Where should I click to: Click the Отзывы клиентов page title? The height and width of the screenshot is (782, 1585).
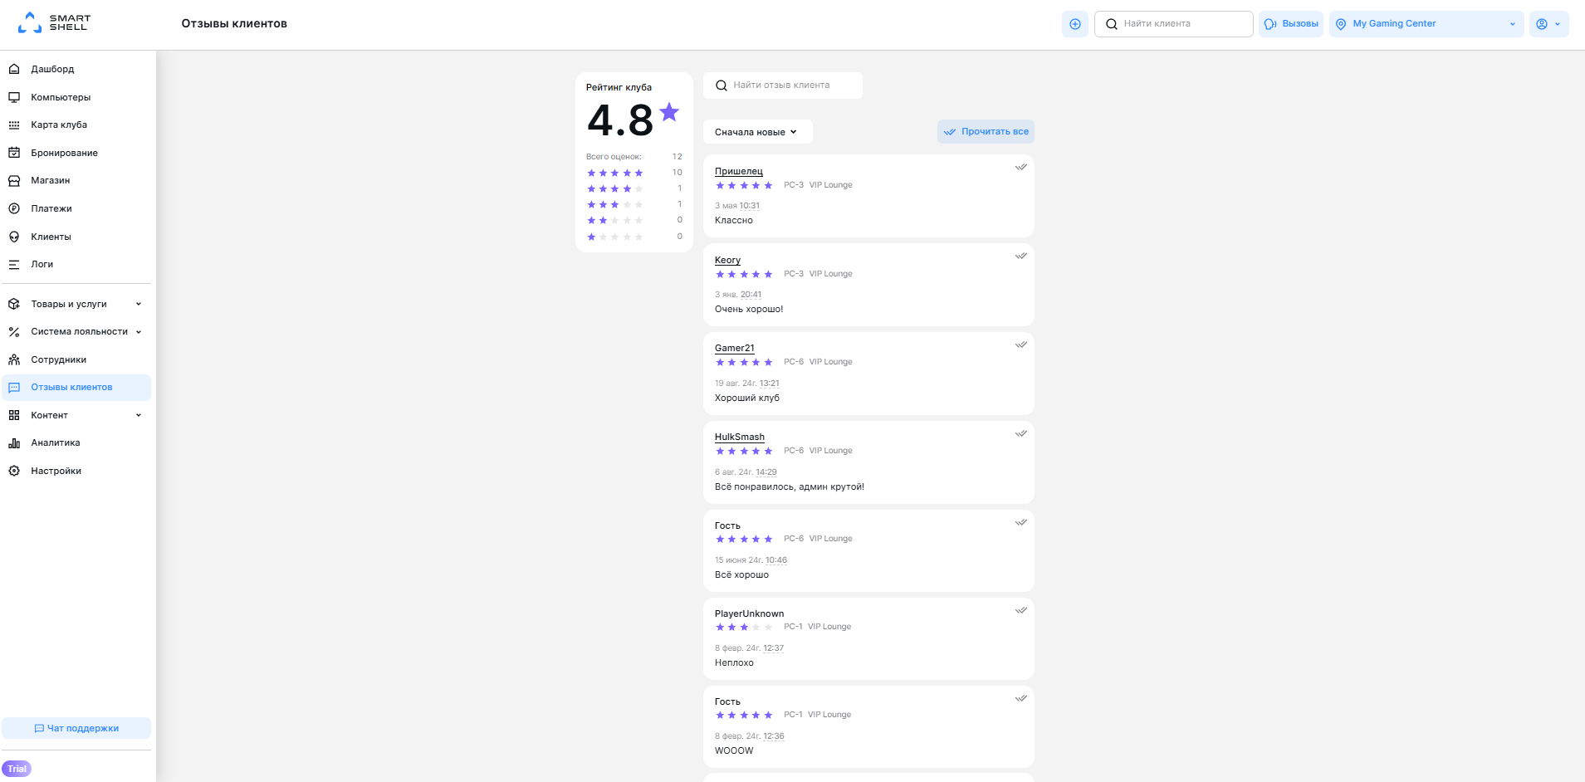(x=234, y=23)
